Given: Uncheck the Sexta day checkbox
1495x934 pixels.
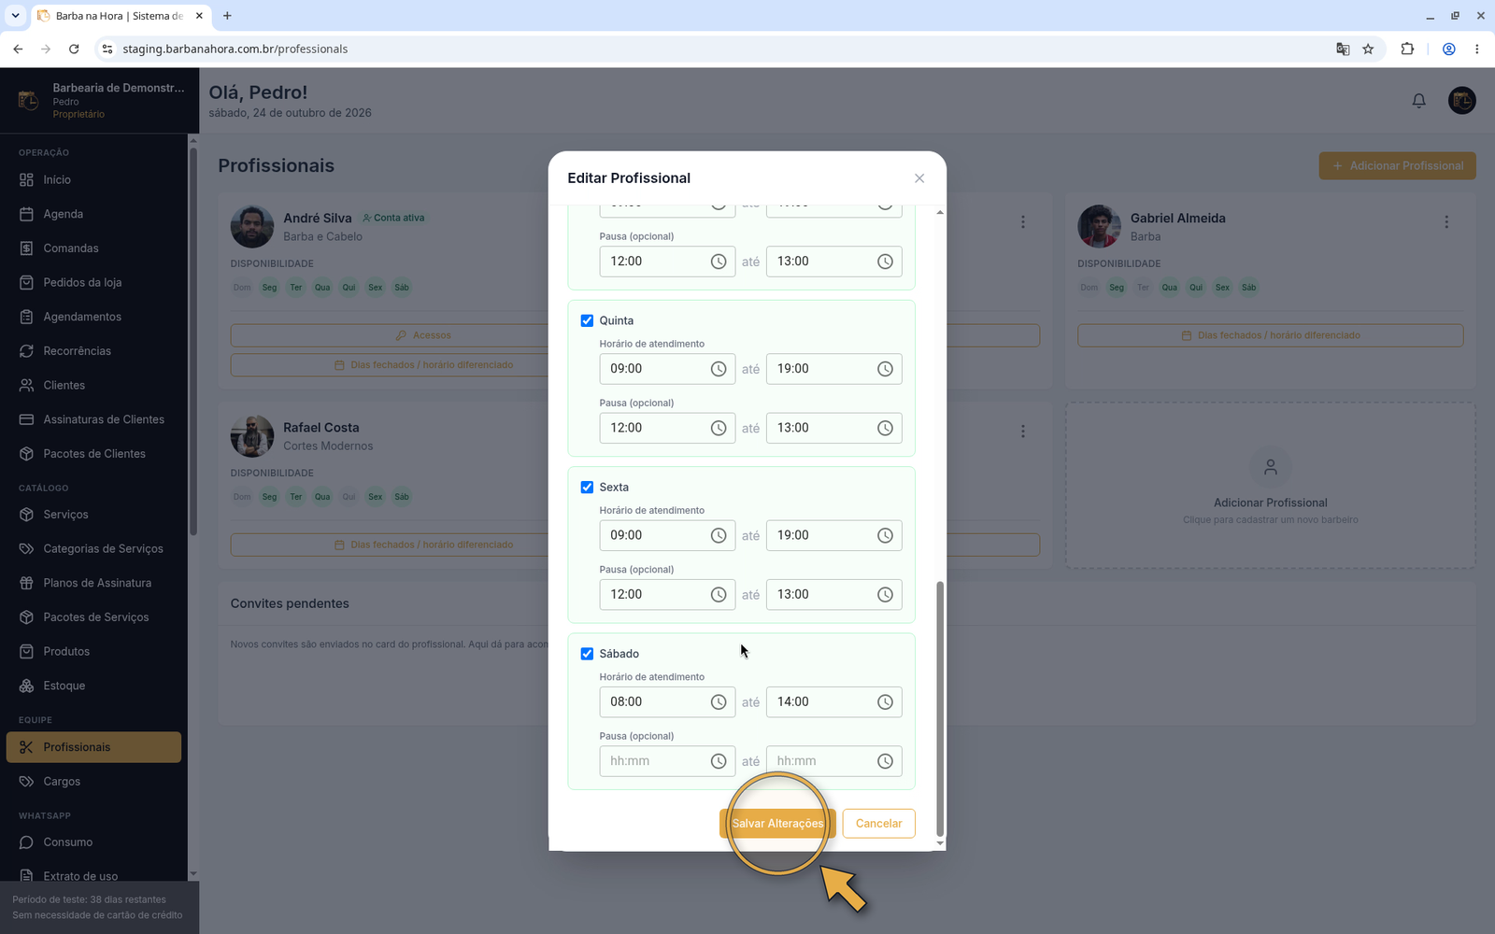Looking at the screenshot, I should (x=587, y=488).
